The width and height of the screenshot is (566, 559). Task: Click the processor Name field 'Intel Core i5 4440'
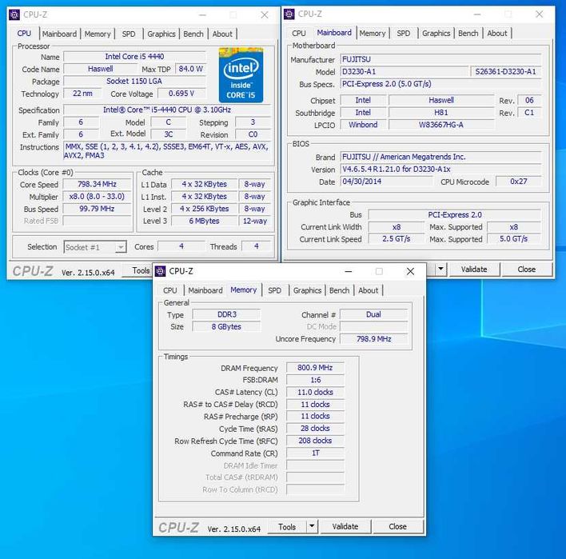click(x=134, y=57)
